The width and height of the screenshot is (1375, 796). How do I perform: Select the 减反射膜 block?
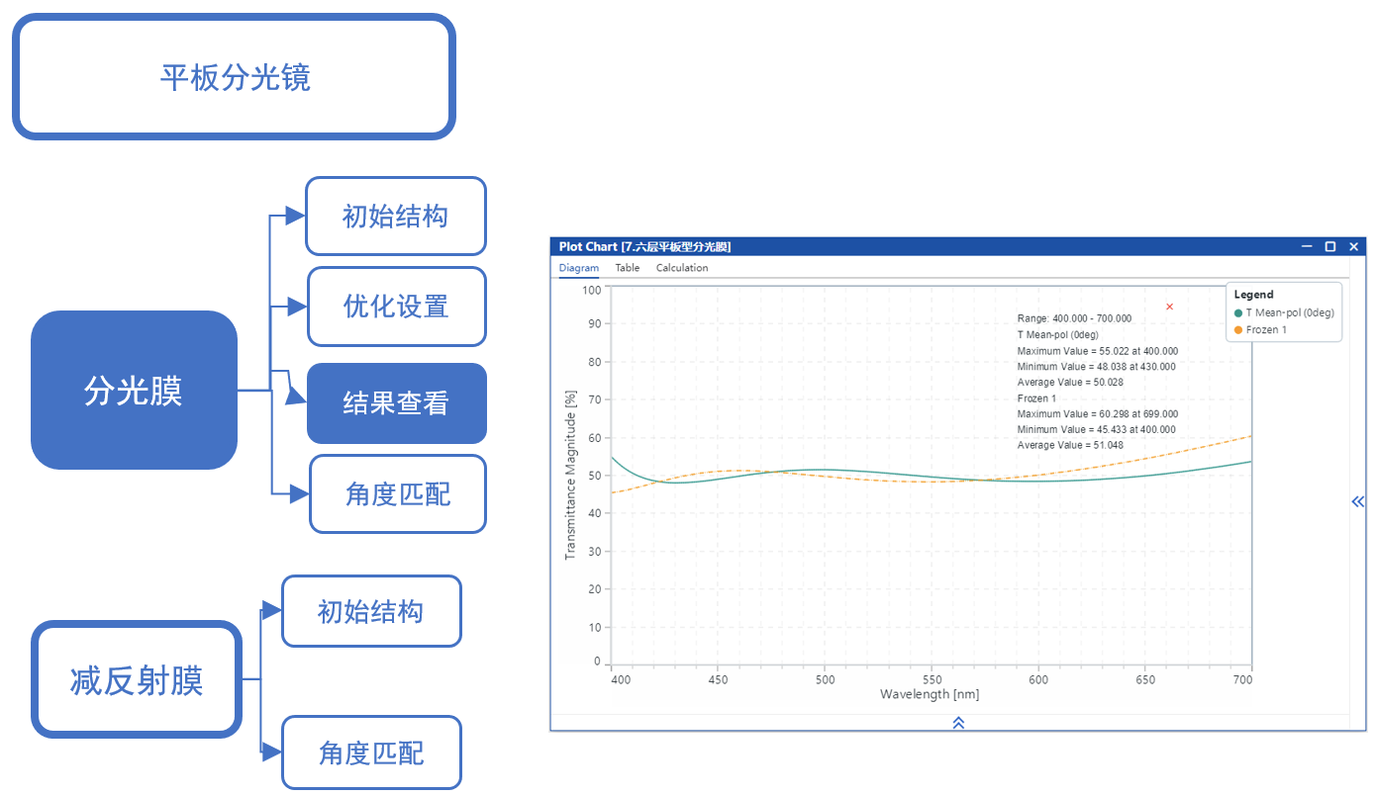(137, 680)
